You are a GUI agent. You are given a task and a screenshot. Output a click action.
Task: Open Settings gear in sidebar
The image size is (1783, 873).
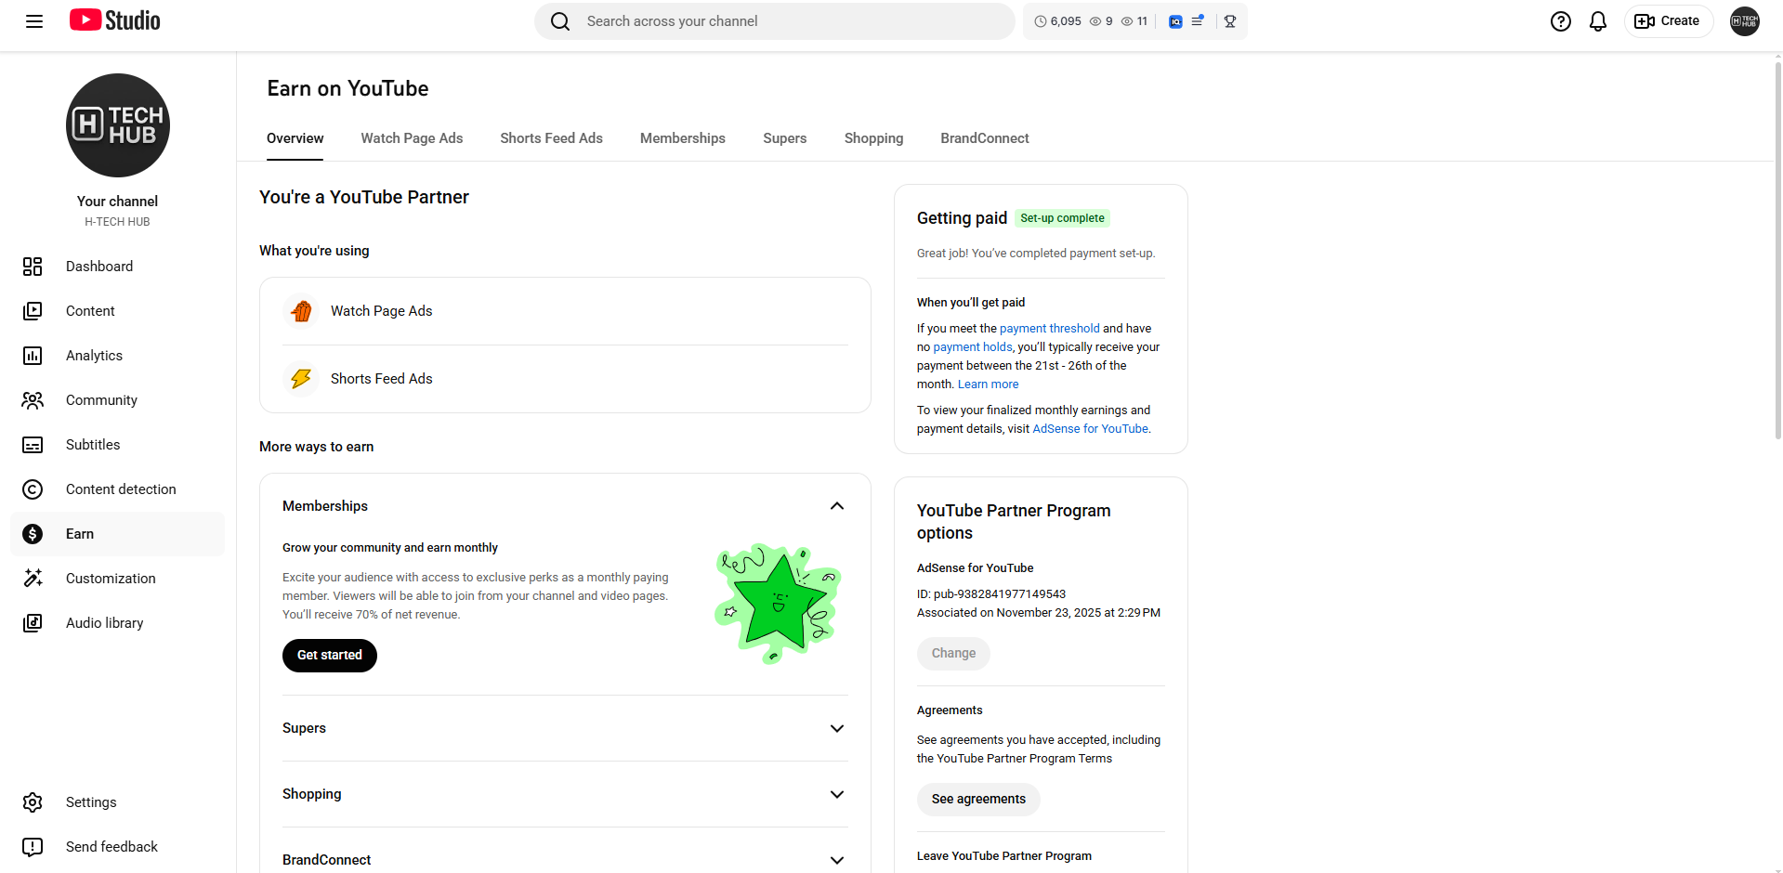pos(33,802)
